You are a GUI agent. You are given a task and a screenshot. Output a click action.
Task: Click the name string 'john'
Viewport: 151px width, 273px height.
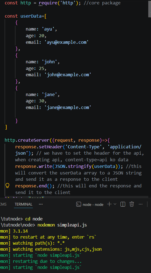click(50, 62)
